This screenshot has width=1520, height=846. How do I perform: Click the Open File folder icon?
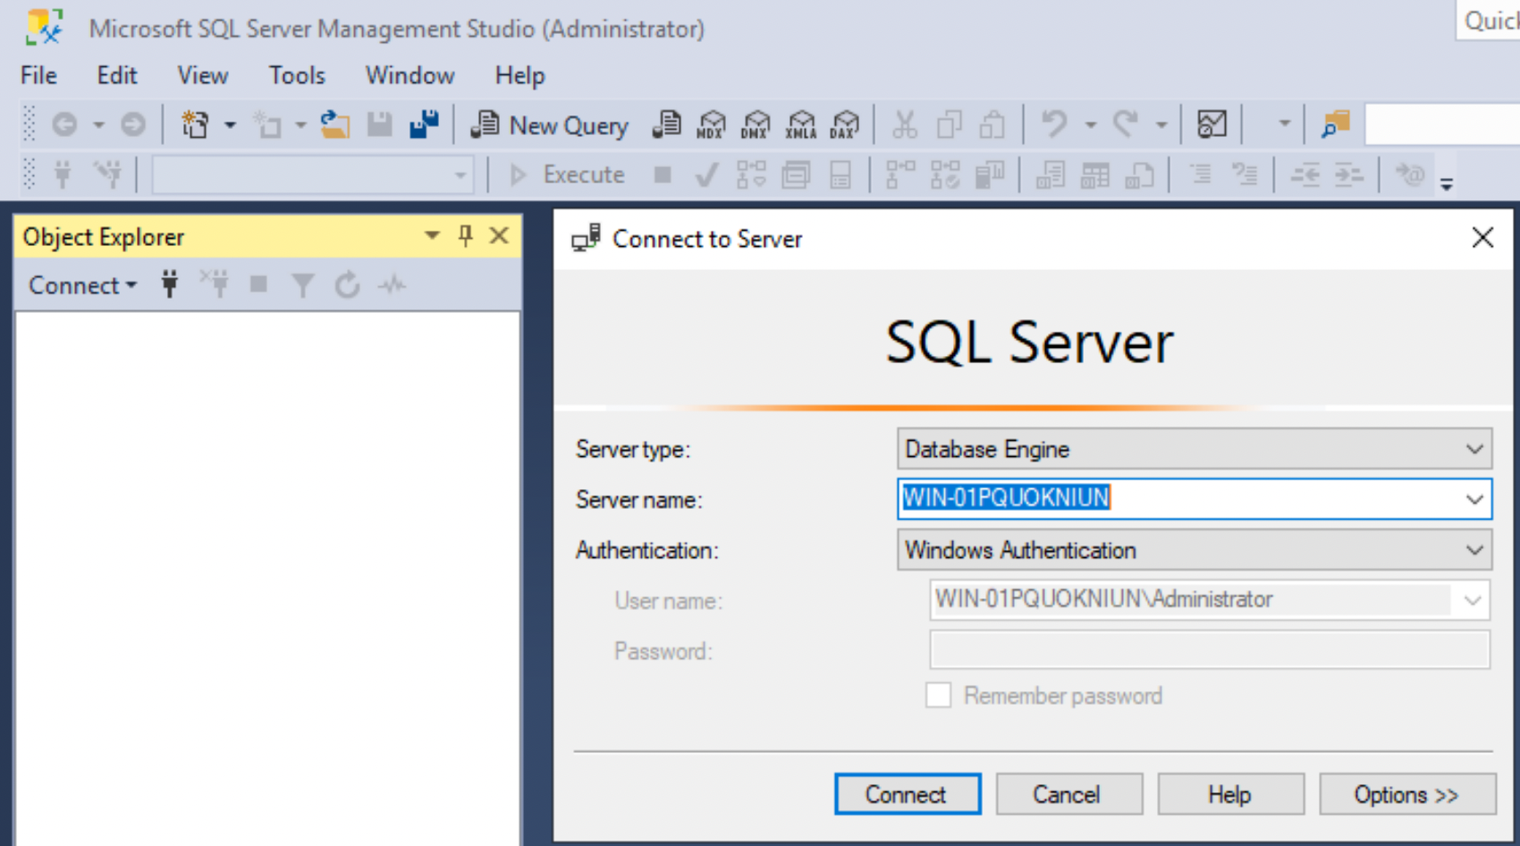[x=335, y=125]
